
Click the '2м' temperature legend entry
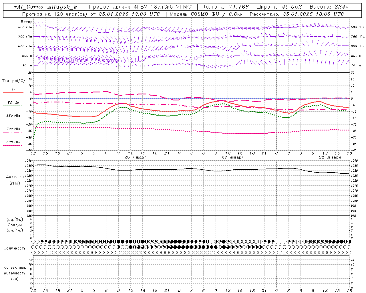click(x=13, y=90)
